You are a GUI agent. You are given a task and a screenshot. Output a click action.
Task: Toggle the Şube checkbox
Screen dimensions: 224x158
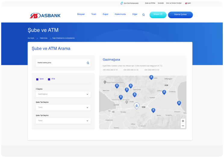[x=37, y=79]
